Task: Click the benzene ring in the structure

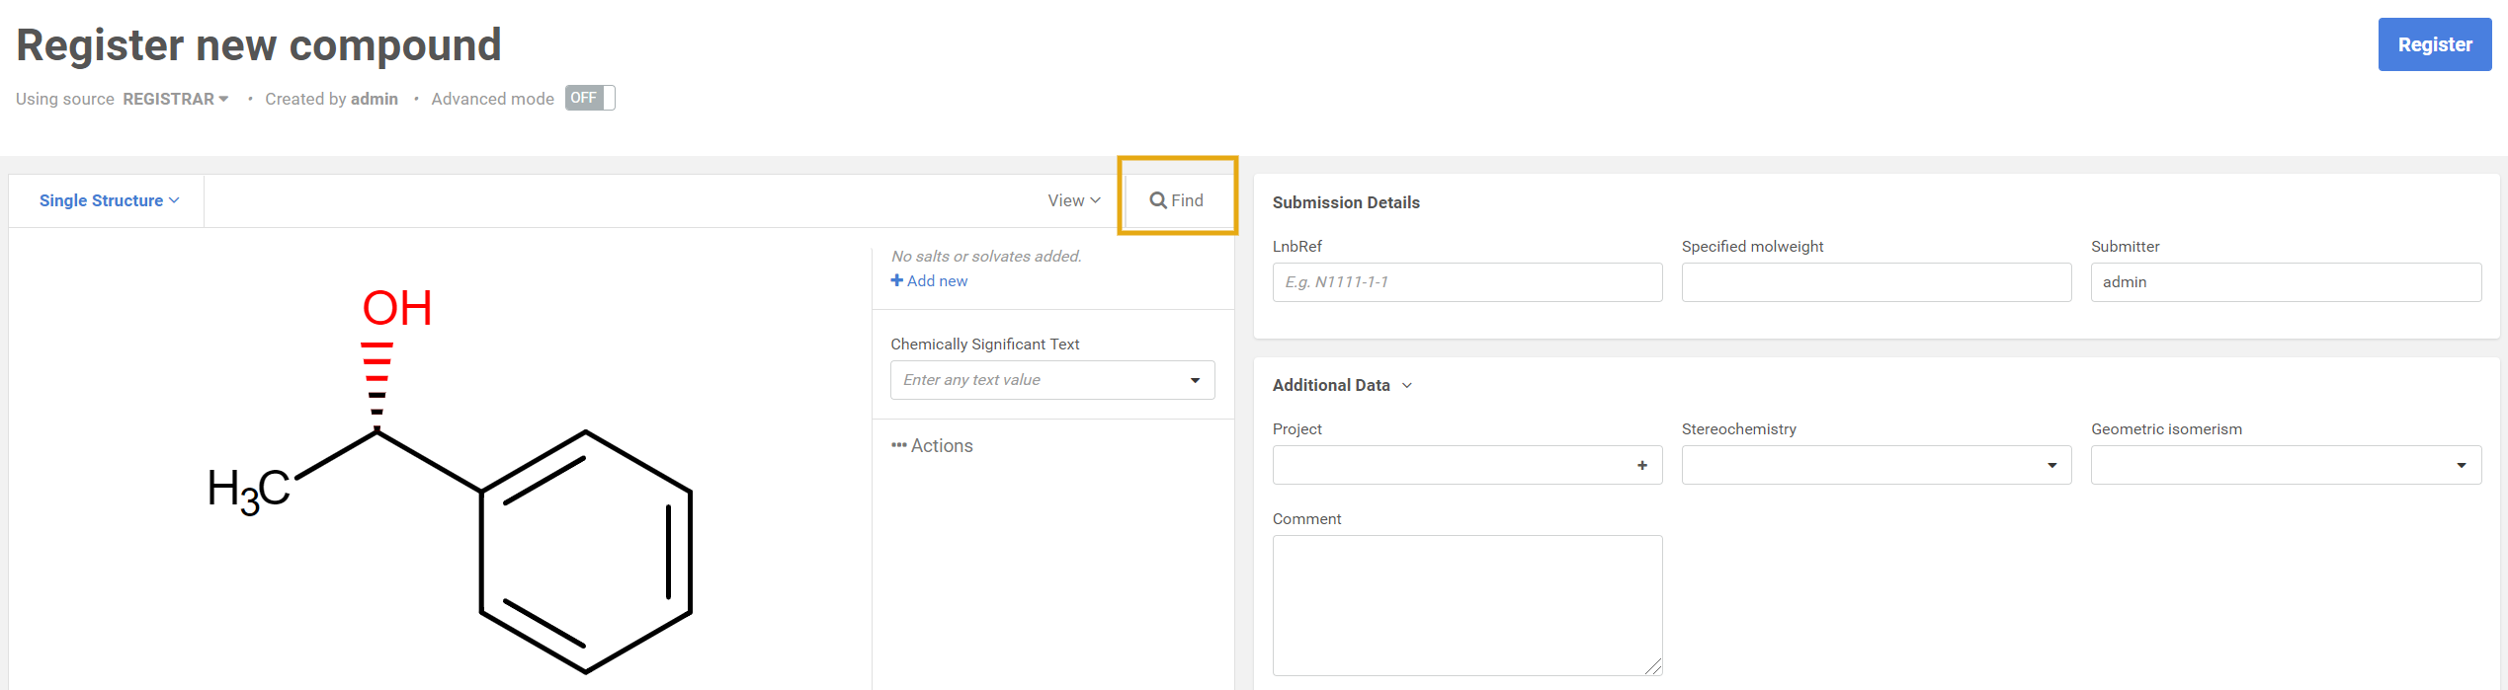Action: click(585, 552)
